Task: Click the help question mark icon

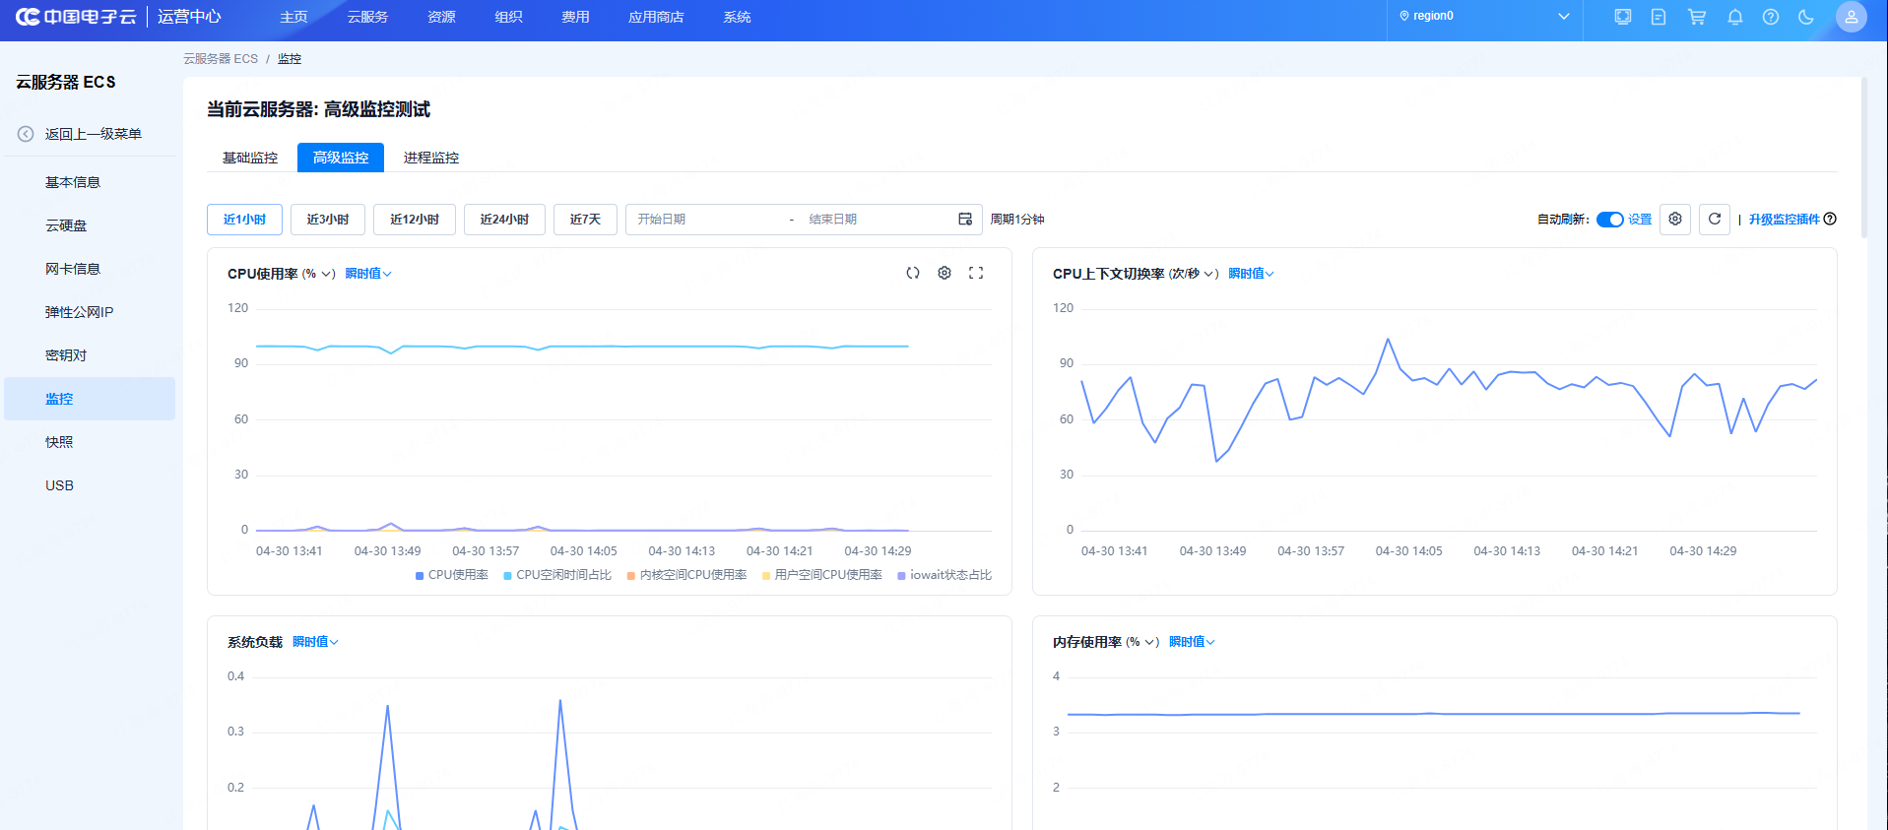Action: pos(1770,17)
